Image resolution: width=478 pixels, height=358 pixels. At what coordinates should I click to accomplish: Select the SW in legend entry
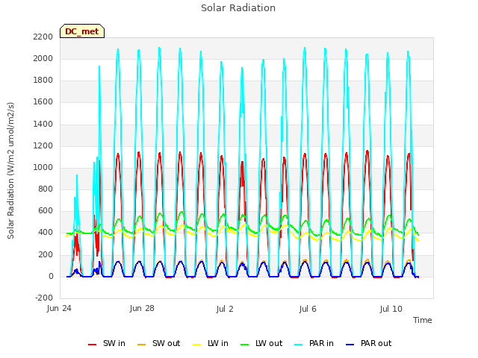click(x=107, y=343)
